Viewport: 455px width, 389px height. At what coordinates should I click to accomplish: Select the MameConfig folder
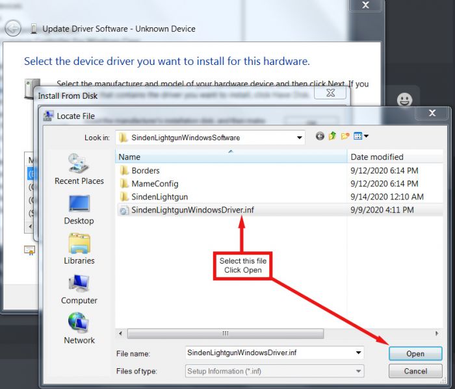[155, 184]
